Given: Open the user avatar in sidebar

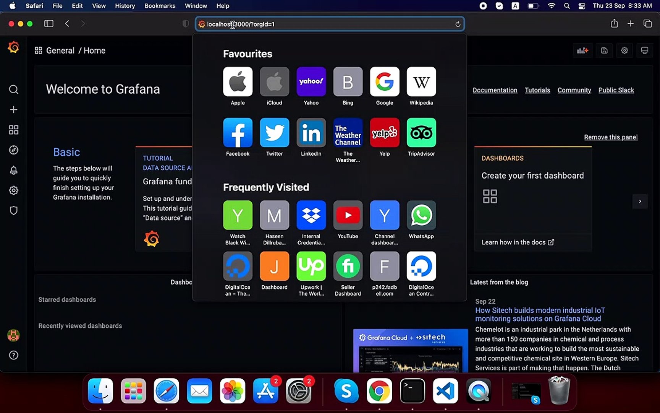Looking at the screenshot, I should [x=13, y=335].
